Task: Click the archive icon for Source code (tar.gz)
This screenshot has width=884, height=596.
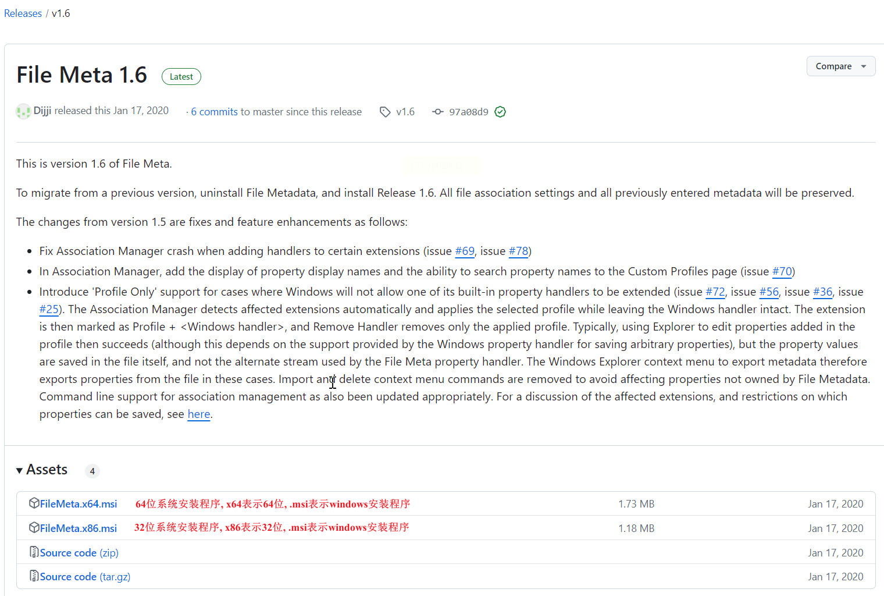Action: (34, 576)
